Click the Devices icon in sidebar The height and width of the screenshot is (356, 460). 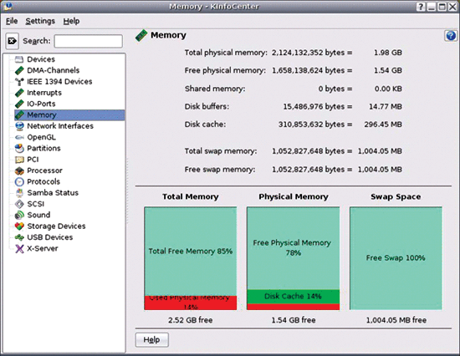19,59
